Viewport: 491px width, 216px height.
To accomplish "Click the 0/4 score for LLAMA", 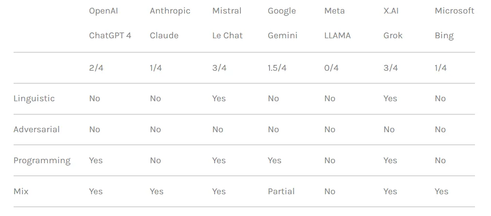I will point(331,68).
